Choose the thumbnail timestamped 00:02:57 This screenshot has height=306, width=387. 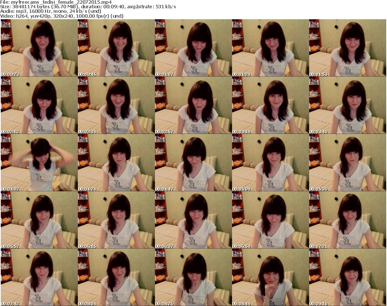pyautogui.click(x=193, y=105)
